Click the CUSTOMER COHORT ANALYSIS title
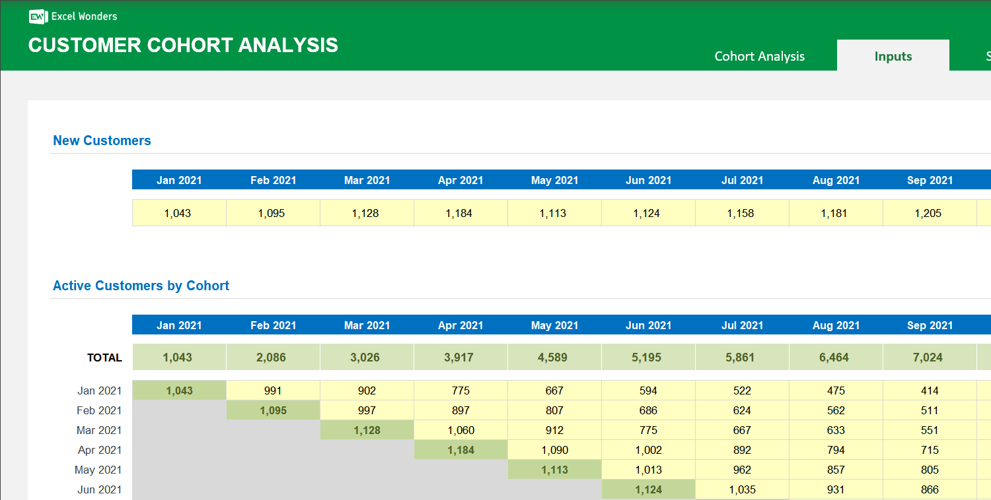This screenshot has width=991, height=500. [183, 45]
